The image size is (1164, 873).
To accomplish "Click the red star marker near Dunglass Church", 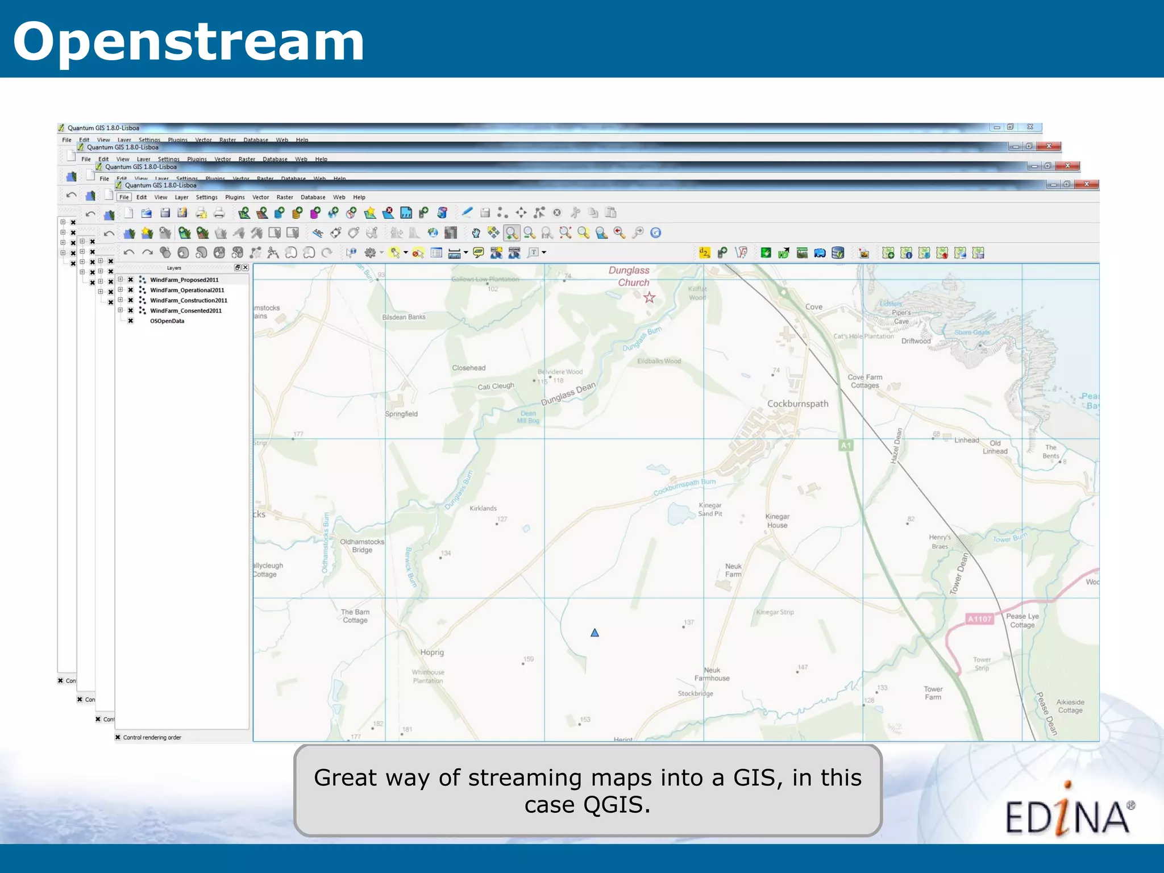I will click(650, 297).
